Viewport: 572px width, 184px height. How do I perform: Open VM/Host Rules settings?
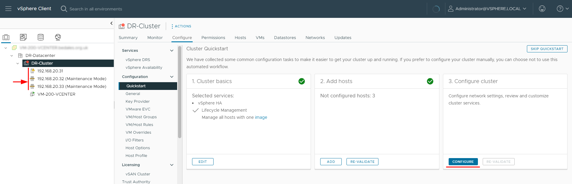pos(139,125)
